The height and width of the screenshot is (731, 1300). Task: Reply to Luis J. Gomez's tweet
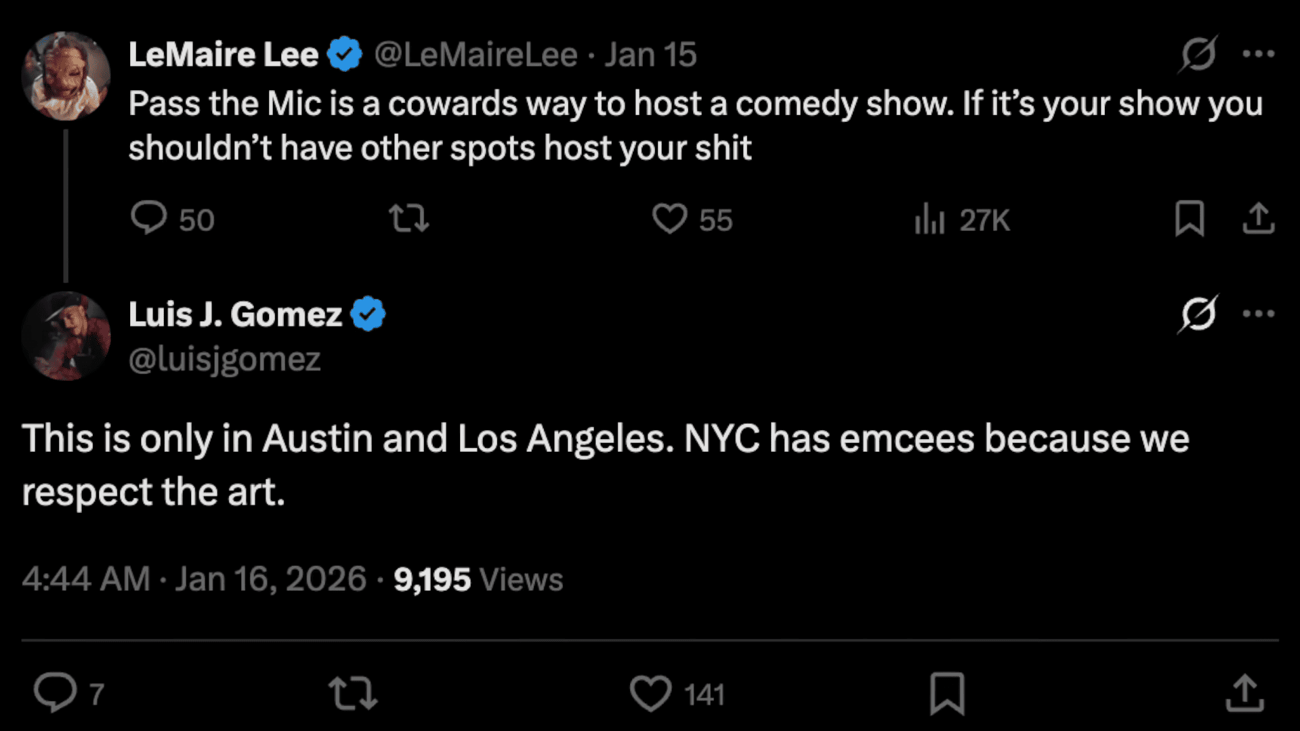[55, 692]
